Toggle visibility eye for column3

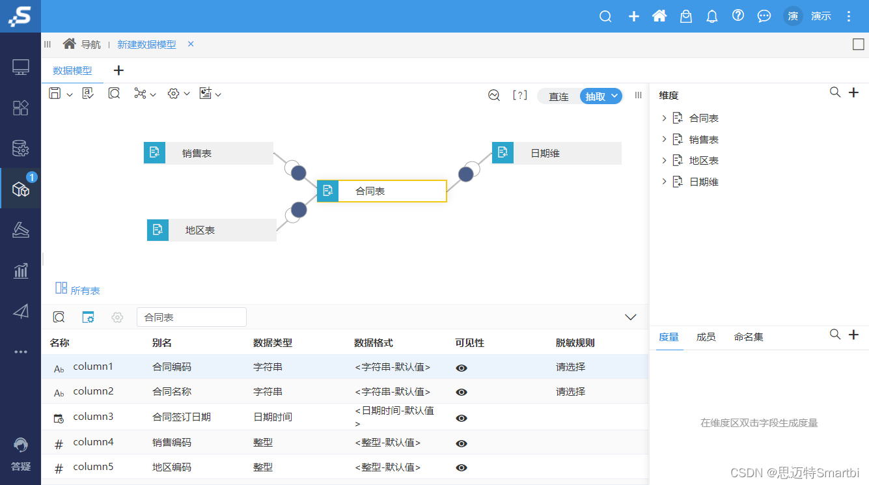click(x=462, y=418)
